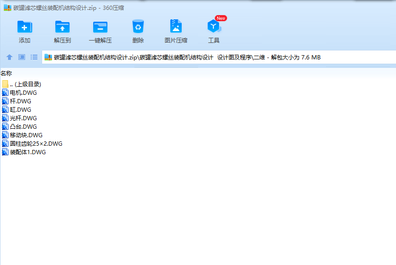Screen dimensions: 396x265
Task: Click the DWG icon beside 杆.DWG
Action: pos(5,101)
